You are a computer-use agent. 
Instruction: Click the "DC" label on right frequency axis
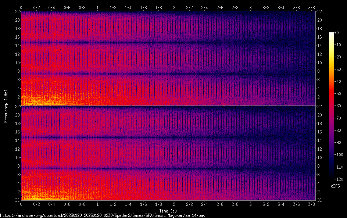click(x=320, y=200)
